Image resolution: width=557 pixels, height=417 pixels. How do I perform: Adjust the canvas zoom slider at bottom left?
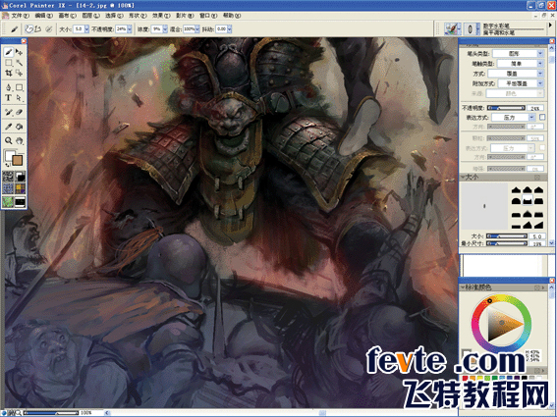tap(51, 413)
